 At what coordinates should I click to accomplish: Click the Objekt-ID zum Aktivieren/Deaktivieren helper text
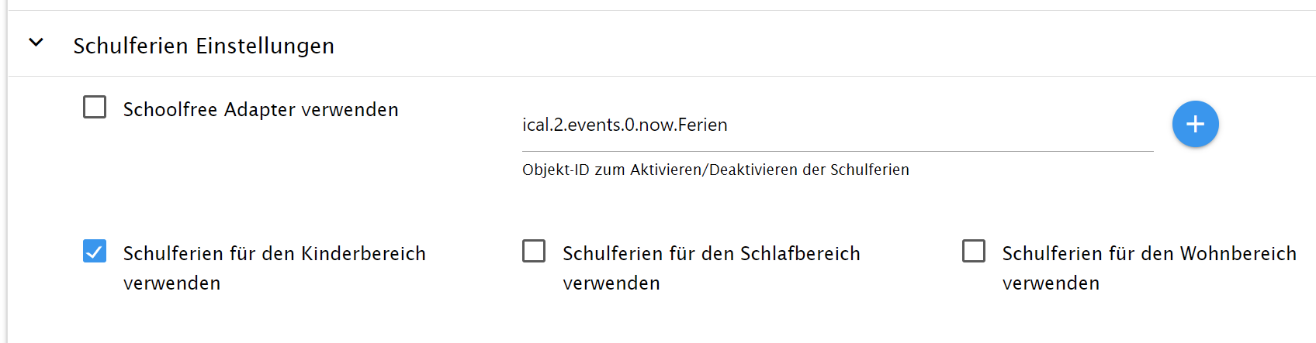pos(715,170)
